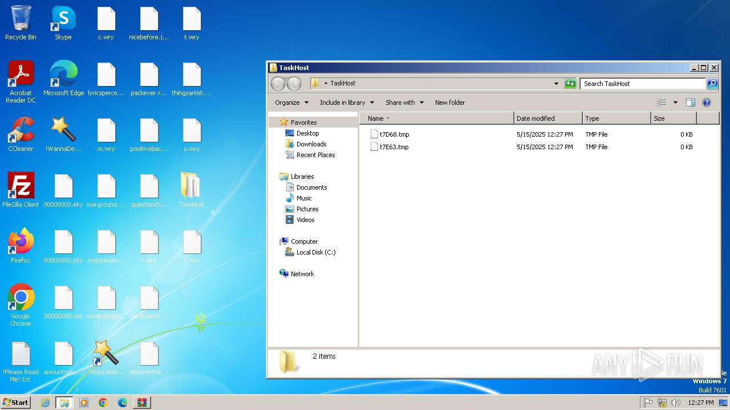Open CCleaner desktop shortcut
Screen dimensions: 730x410
pos(21,135)
